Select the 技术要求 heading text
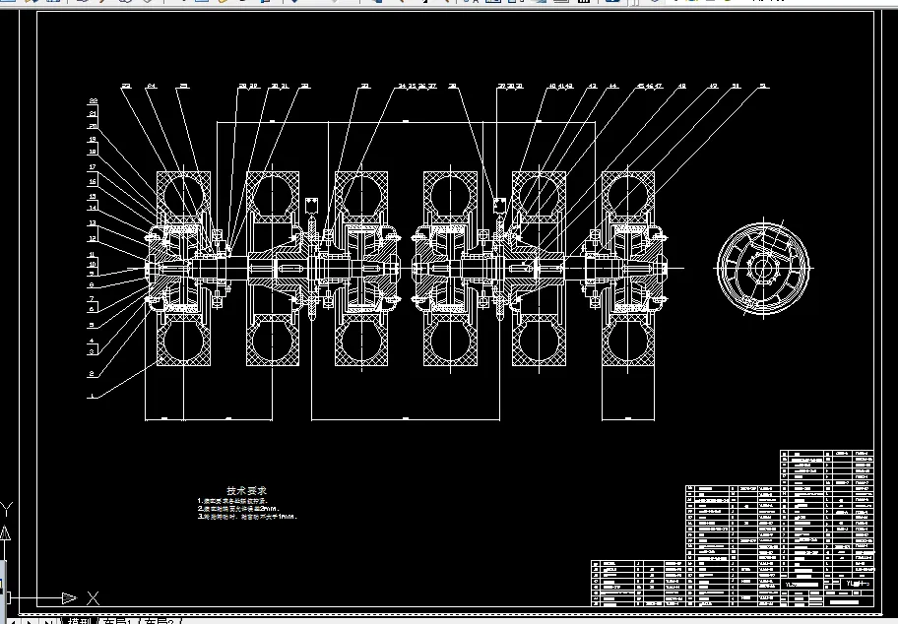The width and height of the screenshot is (898, 624). (x=247, y=490)
